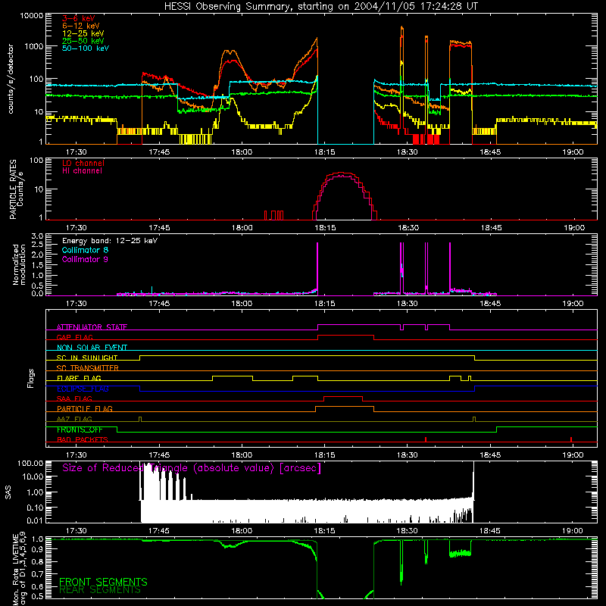Viewport: 606px width, 606px height.
Task: Select the '3-6 keV' legend label
Action: pos(79,18)
